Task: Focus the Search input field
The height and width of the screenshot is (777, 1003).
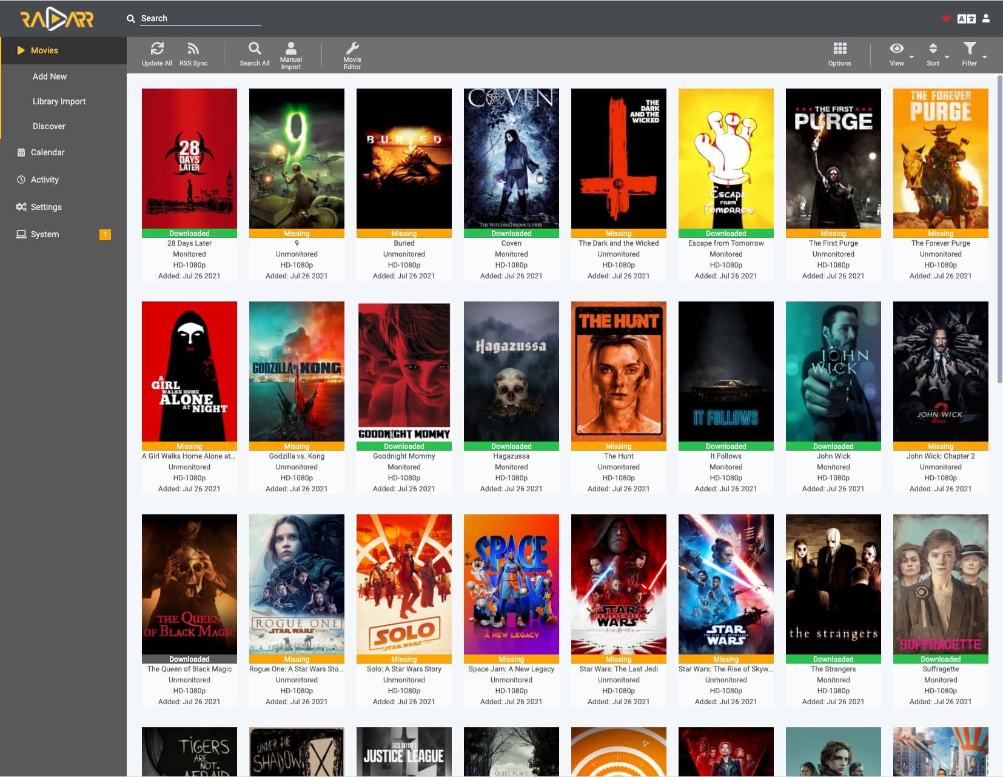Action: (x=201, y=19)
